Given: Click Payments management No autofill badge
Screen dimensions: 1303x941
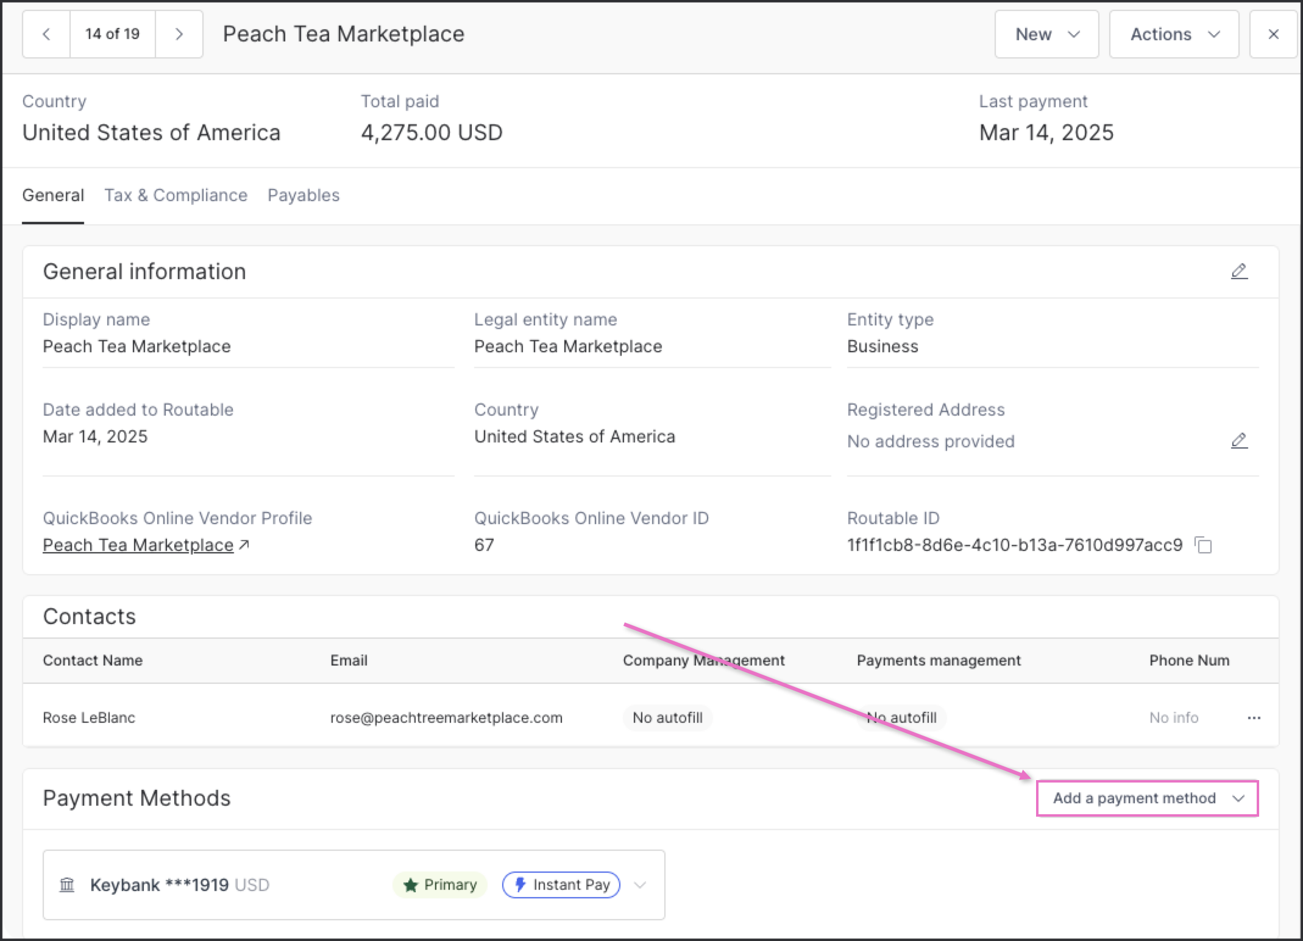Looking at the screenshot, I should click(x=901, y=718).
